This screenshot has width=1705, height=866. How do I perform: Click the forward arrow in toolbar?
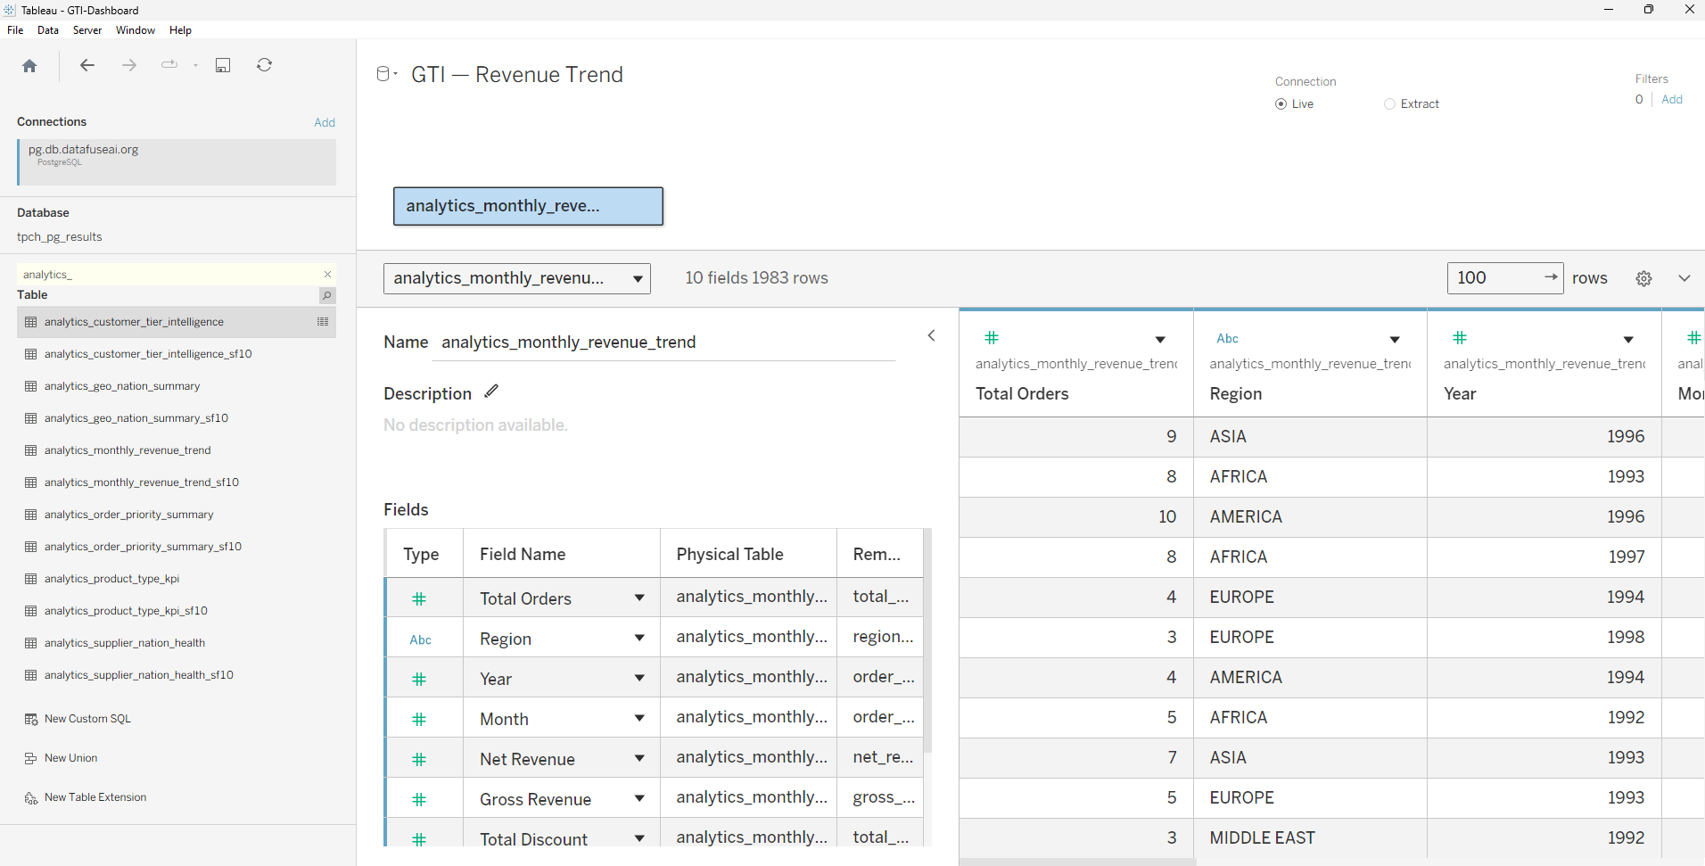click(129, 65)
